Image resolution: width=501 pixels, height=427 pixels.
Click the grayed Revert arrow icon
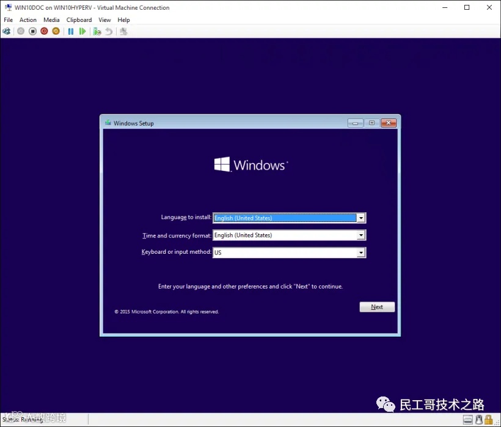(109, 31)
